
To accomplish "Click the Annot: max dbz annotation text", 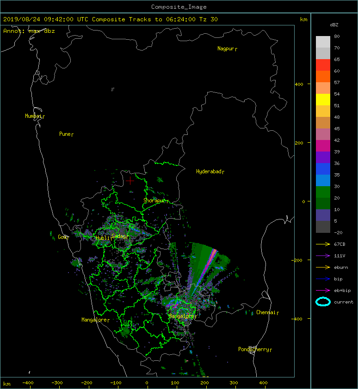I will tap(29, 31).
